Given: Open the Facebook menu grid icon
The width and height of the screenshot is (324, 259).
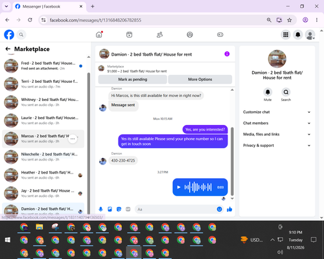Looking at the screenshot, I should coord(286,34).
